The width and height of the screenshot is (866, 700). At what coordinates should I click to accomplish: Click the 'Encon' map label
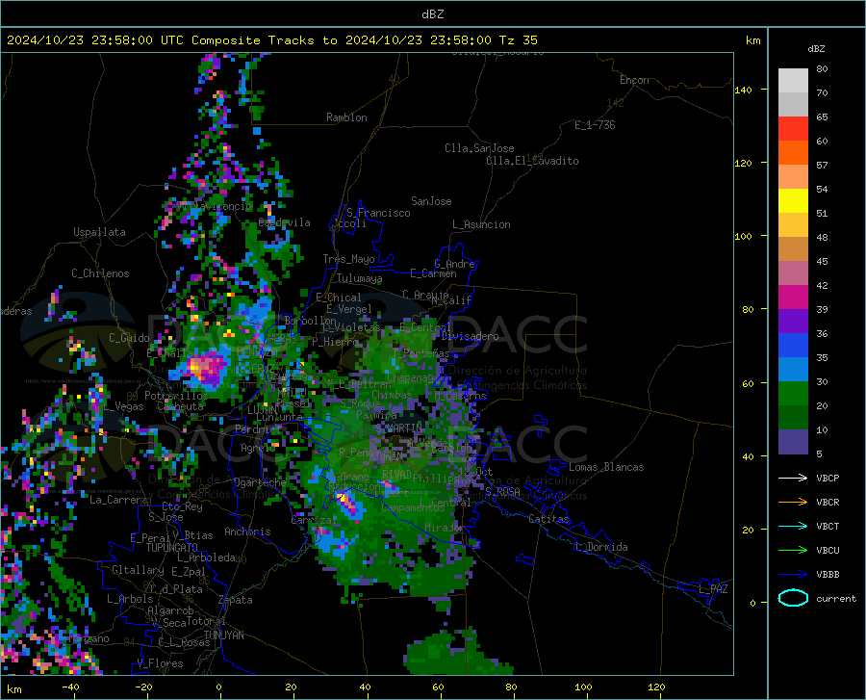click(x=634, y=80)
